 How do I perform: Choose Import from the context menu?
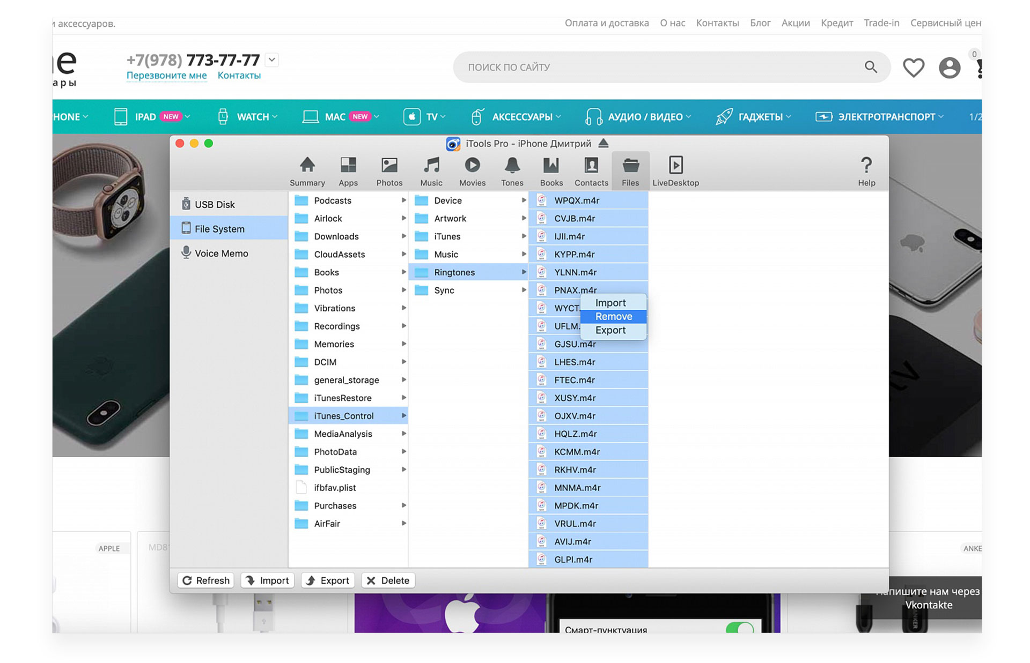point(613,303)
